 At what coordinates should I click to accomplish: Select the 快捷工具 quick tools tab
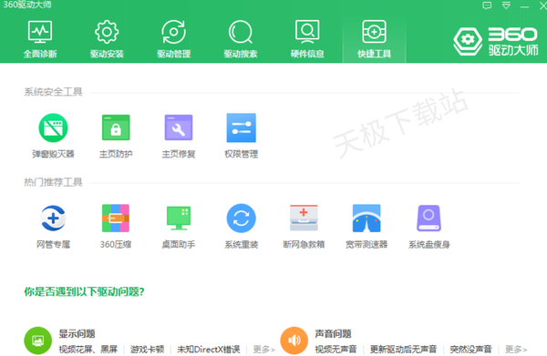point(374,39)
